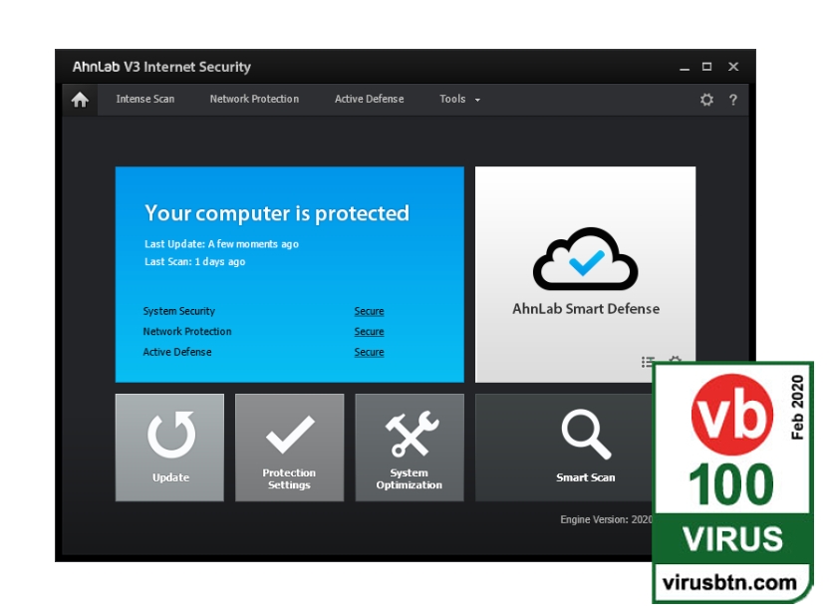
Task: Click the 'Last Update: A few moments ago' text
Action: click(x=221, y=244)
